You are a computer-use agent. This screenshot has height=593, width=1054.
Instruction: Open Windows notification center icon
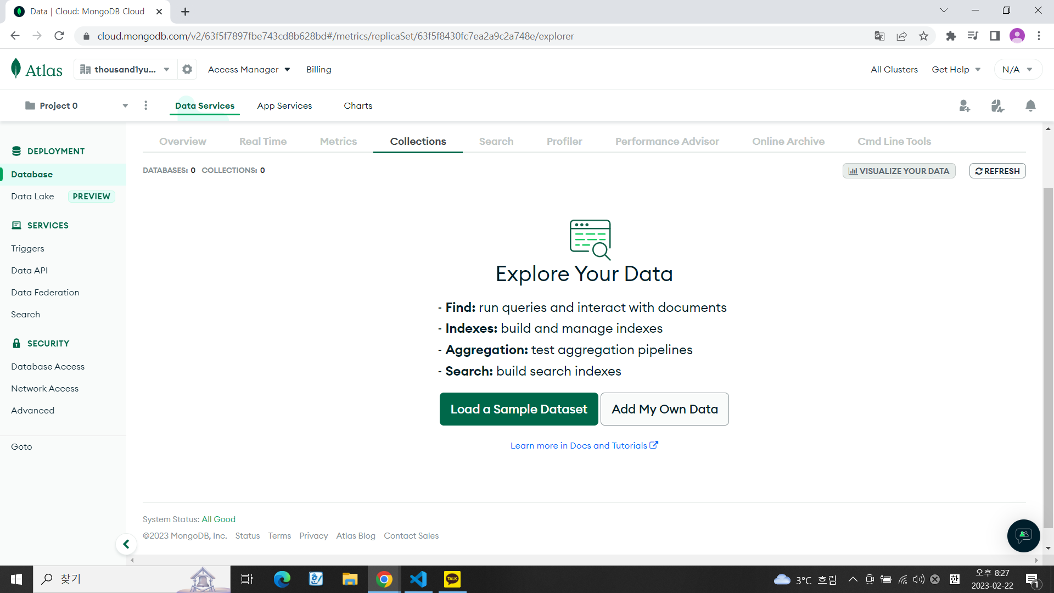click(1032, 579)
